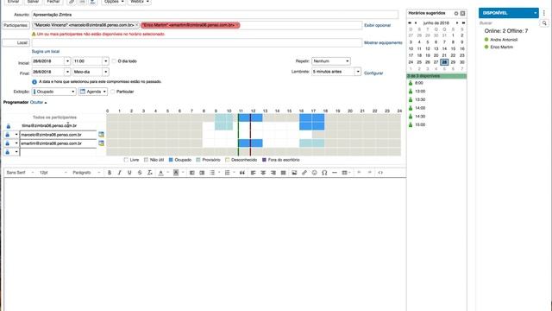The height and width of the screenshot is (311, 552).
Task: Open chat with Erico Martim
Action: 502,47
